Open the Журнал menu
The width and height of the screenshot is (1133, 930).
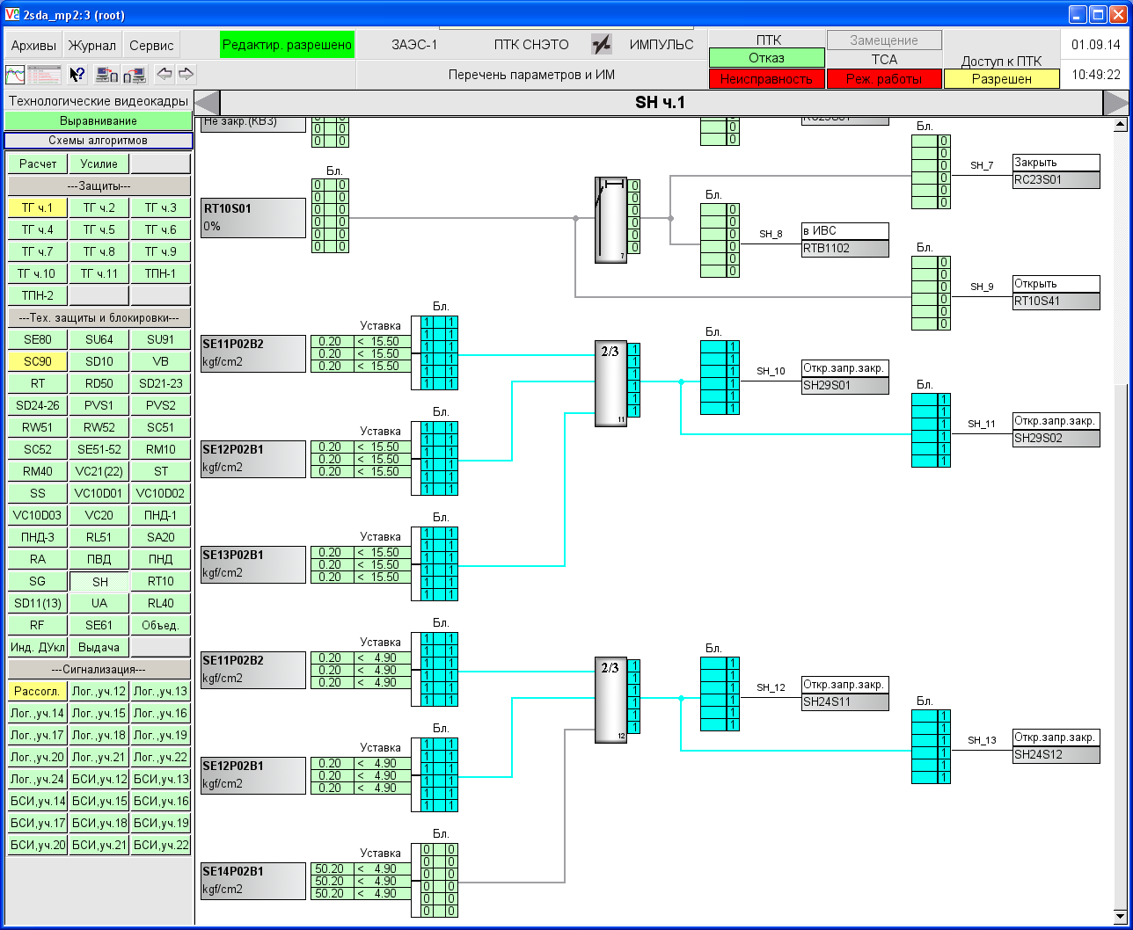click(x=91, y=46)
